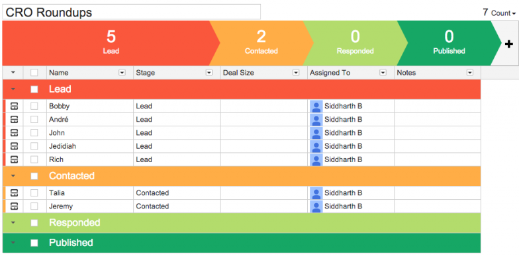Open the box icon for André row
Viewport: 519px width, 256px height.
(x=15, y=119)
